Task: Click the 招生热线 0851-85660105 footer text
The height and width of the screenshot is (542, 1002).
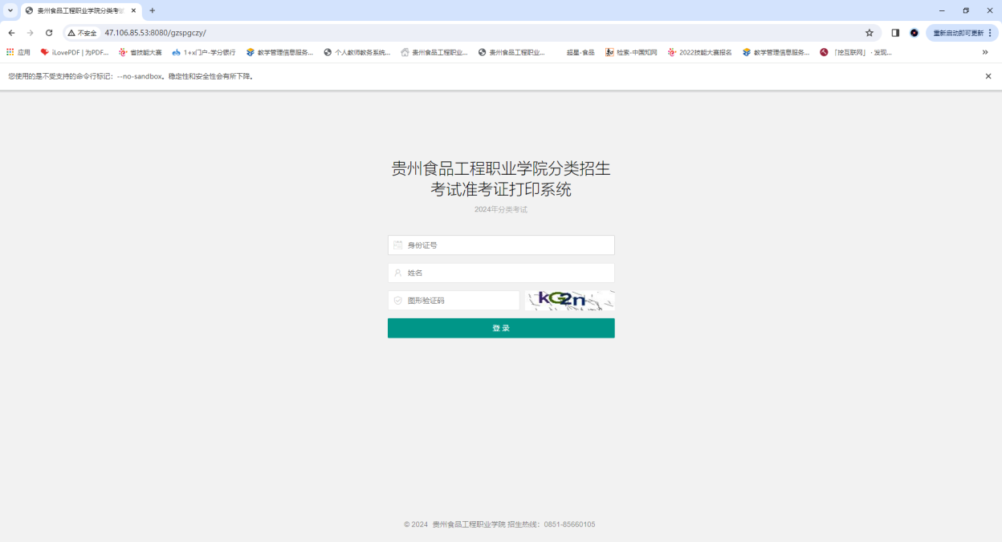Action: (552, 524)
